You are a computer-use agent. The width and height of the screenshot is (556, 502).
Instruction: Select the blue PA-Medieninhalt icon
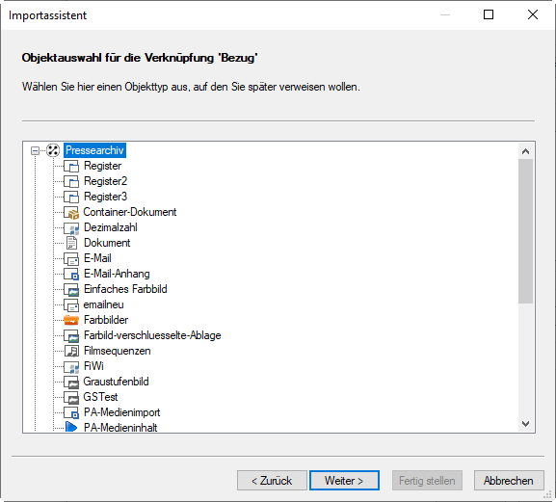coord(71,427)
